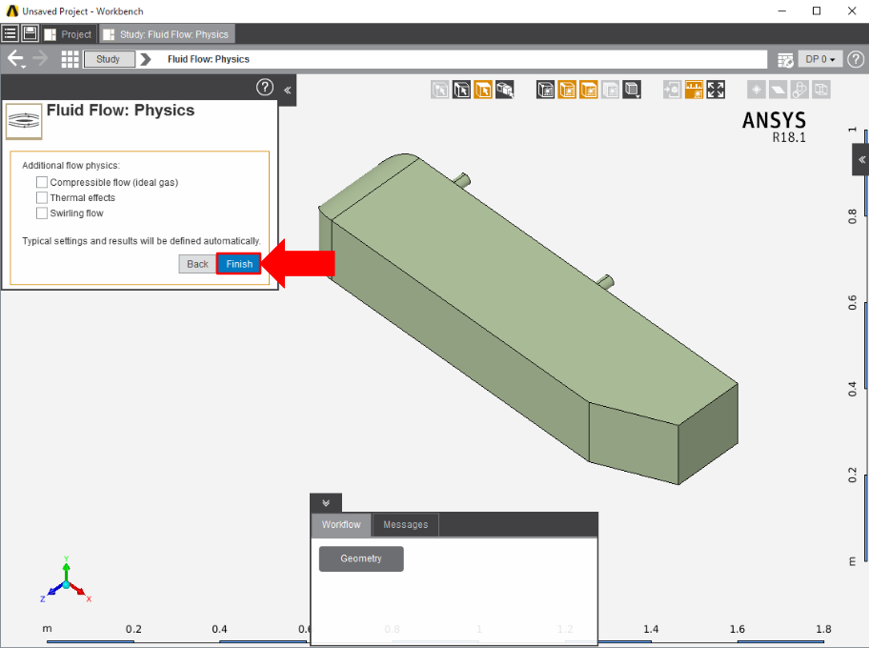Switch to the Project tab

[69, 34]
